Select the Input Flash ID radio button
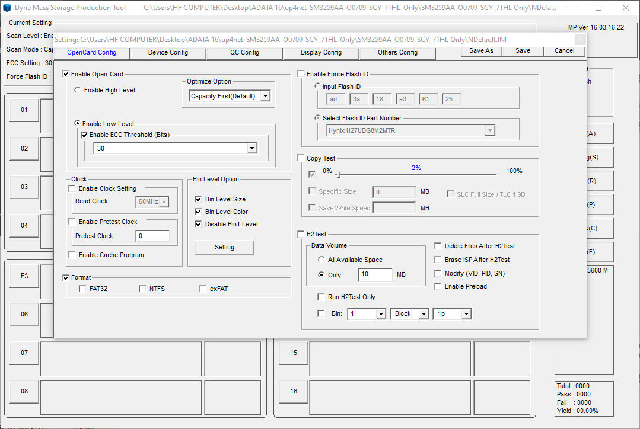 click(x=317, y=86)
